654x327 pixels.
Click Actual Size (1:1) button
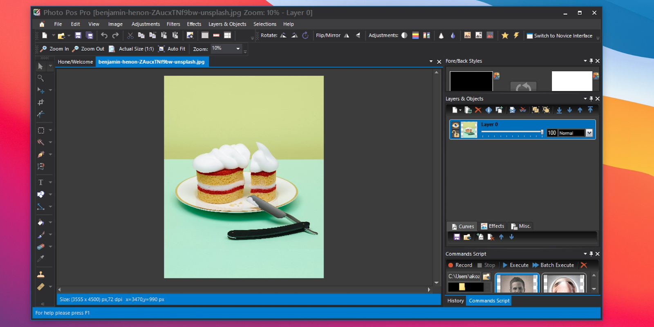point(132,49)
